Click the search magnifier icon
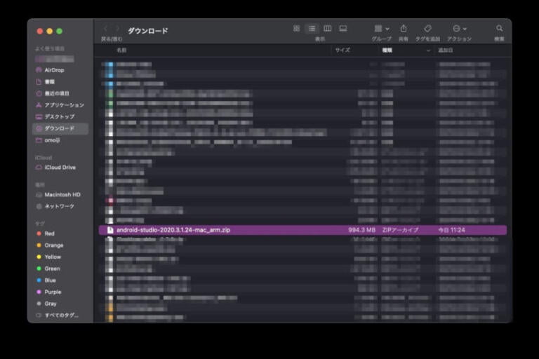 [500, 29]
